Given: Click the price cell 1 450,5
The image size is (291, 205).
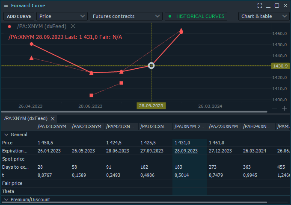Looking at the screenshot, I should 45,143.
